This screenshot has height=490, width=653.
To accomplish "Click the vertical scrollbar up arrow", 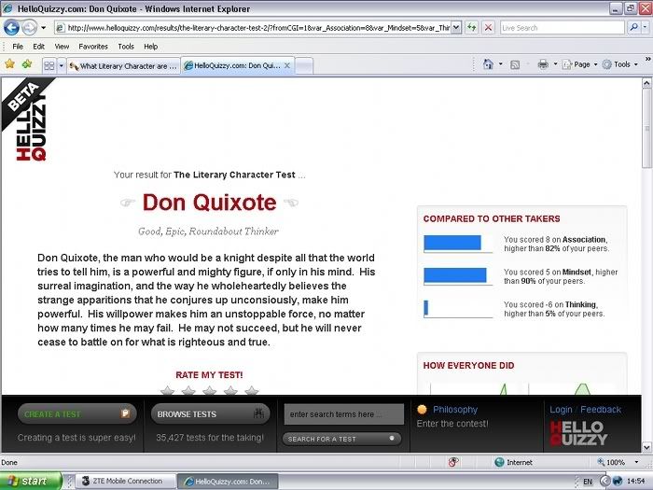I will tap(646, 82).
